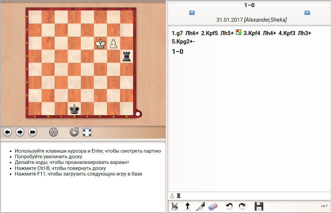
Task: Jump to move 5.Крg2+- in notation
Action: (183, 41)
